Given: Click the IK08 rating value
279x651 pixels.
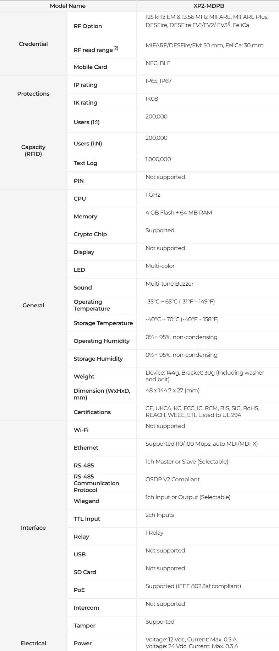Looking at the screenshot, I should coord(152,99).
